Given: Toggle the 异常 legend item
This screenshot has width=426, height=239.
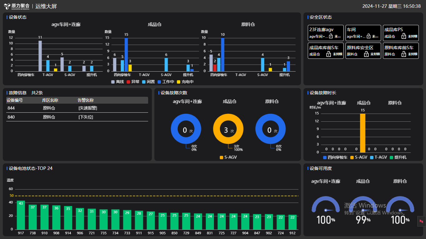Looking at the screenshot, I should click(x=133, y=82).
